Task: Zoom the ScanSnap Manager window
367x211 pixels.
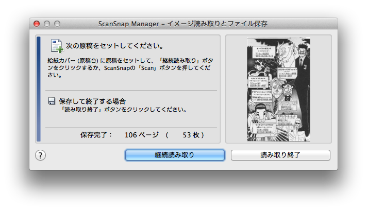Action: pos(57,24)
